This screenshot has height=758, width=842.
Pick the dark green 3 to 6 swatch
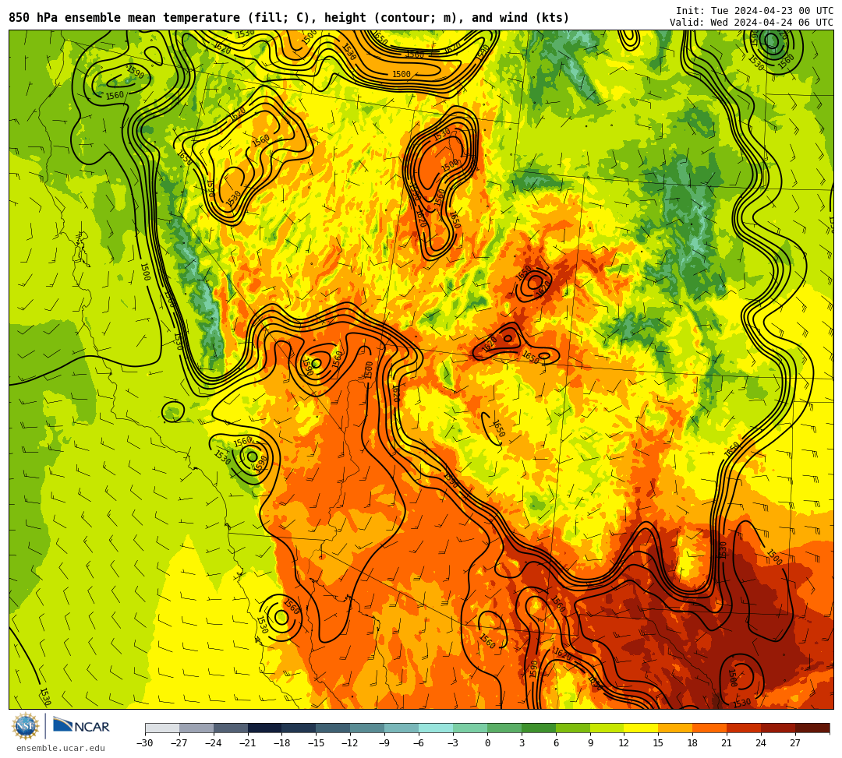539,728
